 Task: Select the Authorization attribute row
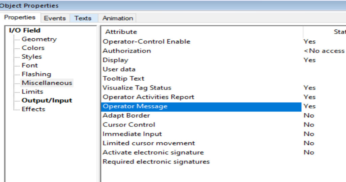pos(127,51)
